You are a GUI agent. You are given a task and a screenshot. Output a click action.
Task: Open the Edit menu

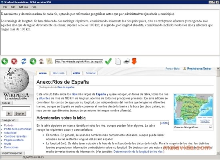(13, 7)
